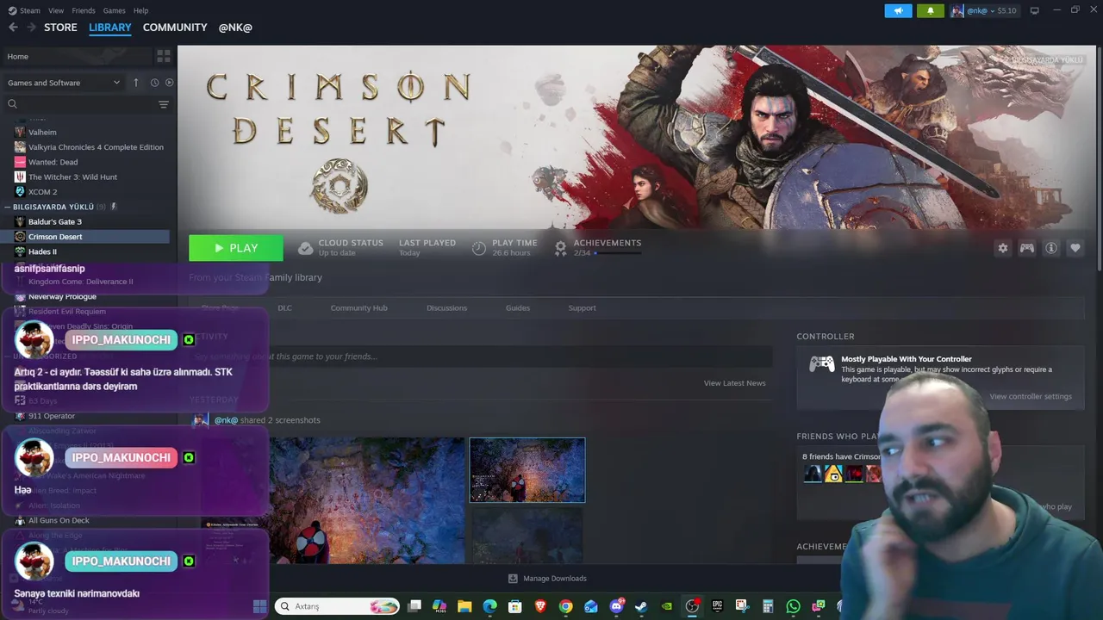Open View controller settings link
Image resolution: width=1103 pixels, height=620 pixels.
coord(1031,396)
